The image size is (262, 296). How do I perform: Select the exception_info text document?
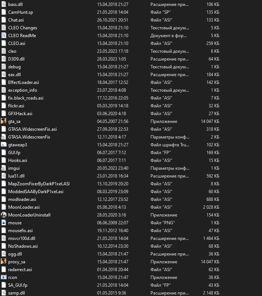point(22,90)
